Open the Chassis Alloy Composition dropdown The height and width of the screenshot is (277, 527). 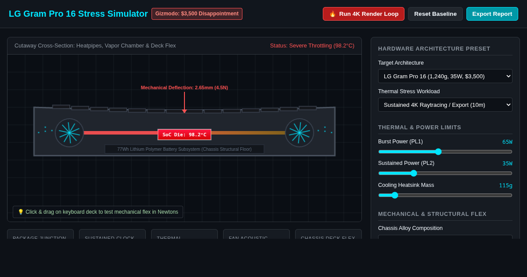(x=445, y=237)
